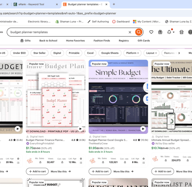The height and width of the screenshot is (187, 192).
Task: Expand the Platform filter dropdown
Action: coord(133,53)
